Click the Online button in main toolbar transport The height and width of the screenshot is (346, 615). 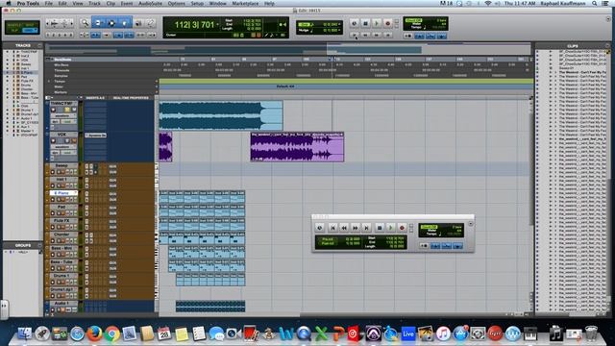click(x=355, y=23)
